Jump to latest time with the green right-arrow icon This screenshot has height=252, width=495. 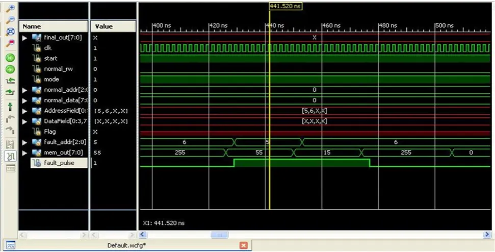11,69
